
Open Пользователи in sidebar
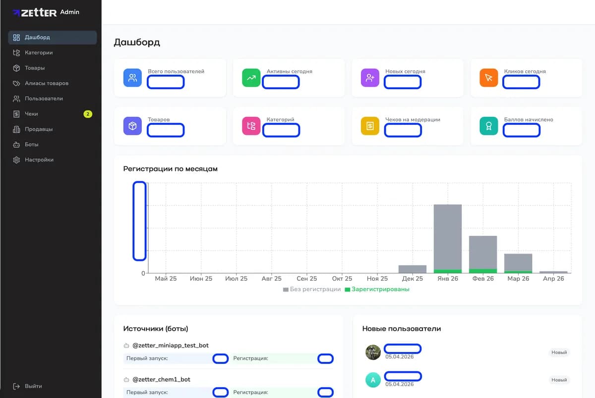pyautogui.click(x=53, y=99)
